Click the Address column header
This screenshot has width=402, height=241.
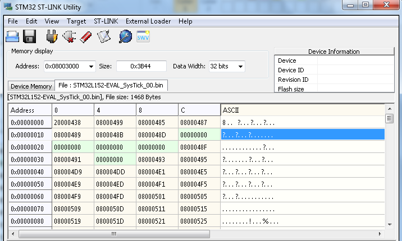(30, 110)
